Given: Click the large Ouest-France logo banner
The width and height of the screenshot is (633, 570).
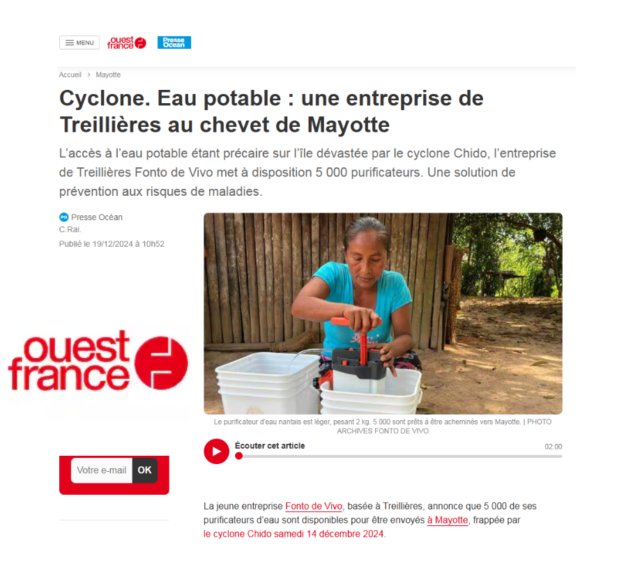Looking at the screenshot, I should [98, 361].
